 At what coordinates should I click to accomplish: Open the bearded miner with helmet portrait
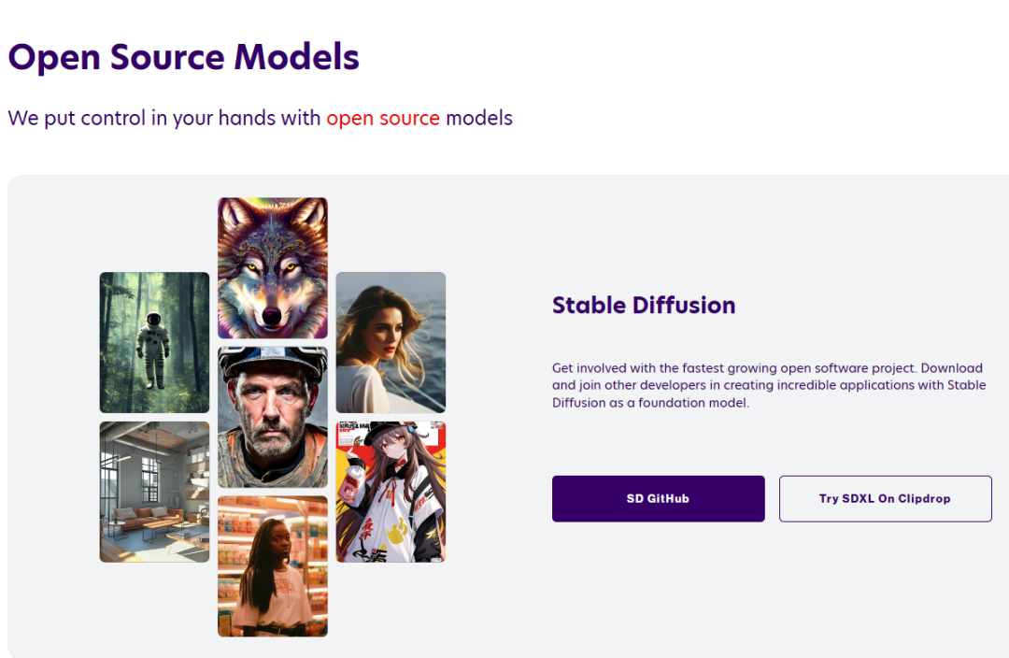[x=272, y=417]
